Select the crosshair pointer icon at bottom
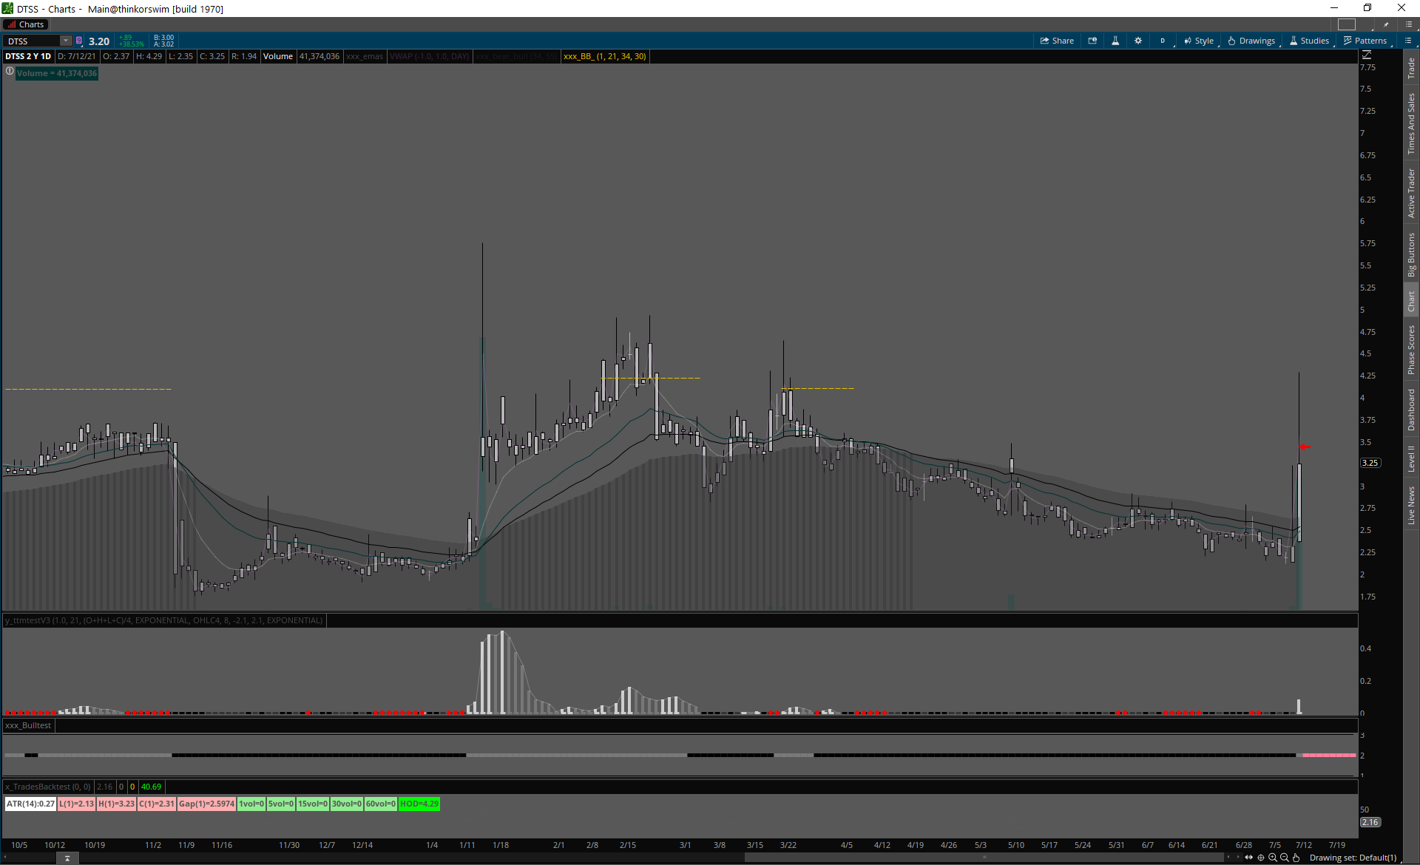 click(x=1261, y=858)
